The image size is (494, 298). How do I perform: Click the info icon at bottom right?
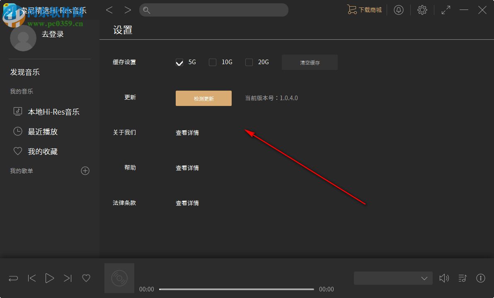coord(481,278)
